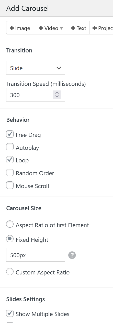The image size is (113, 323).
Task: Click the help question mark icon
Action: click(72, 255)
